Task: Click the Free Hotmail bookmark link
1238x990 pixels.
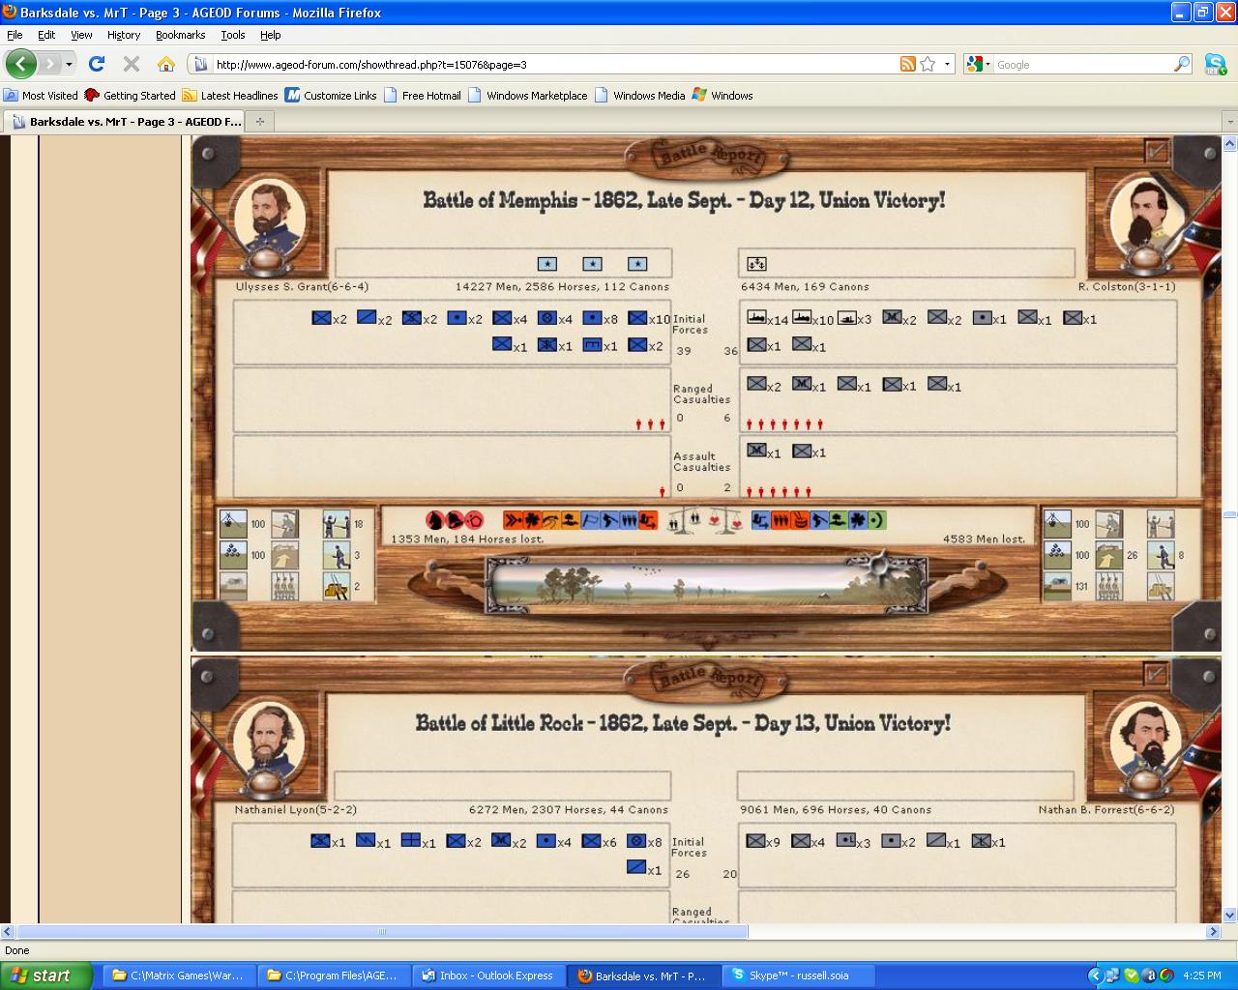Action: tap(423, 95)
